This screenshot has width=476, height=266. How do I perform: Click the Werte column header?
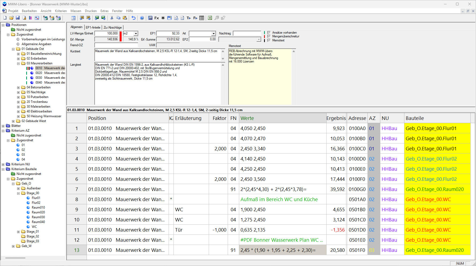click(x=282, y=118)
